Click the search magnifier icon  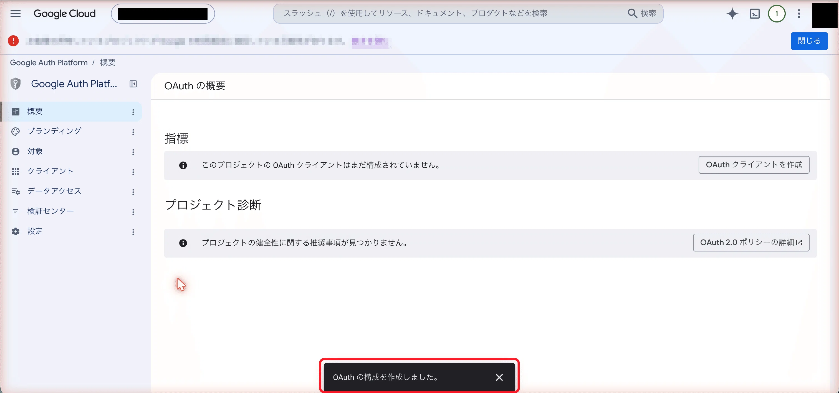coord(632,13)
